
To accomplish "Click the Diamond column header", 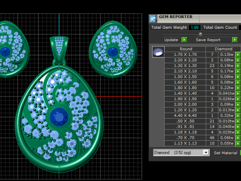I will [223, 49].
